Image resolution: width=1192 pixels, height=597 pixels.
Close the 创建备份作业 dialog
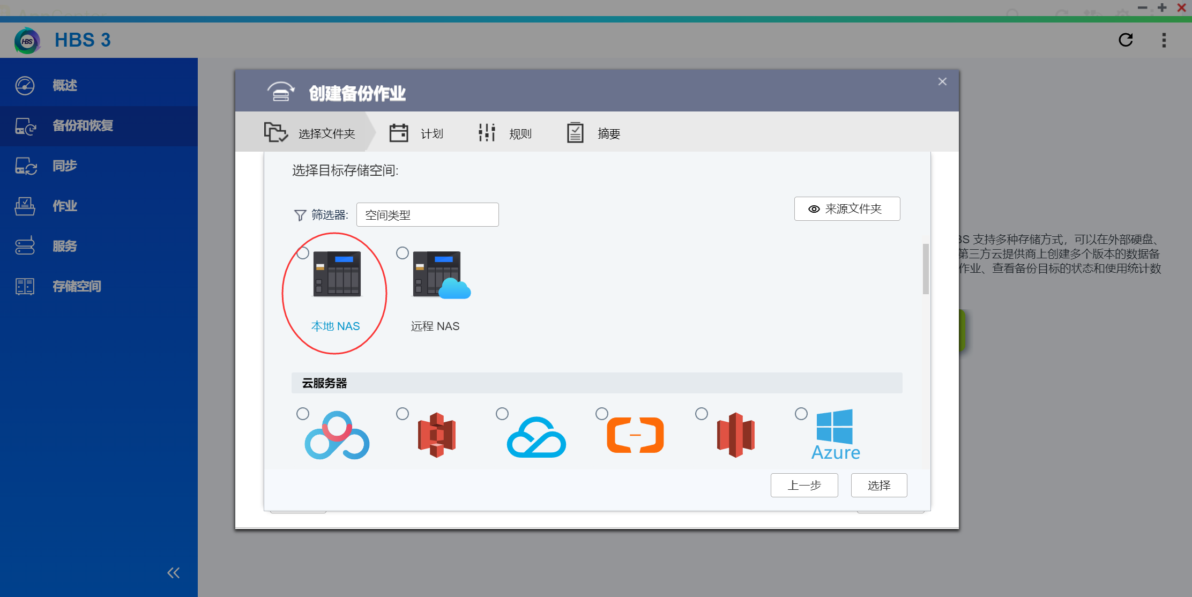pyautogui.click(x=942, y=81)
